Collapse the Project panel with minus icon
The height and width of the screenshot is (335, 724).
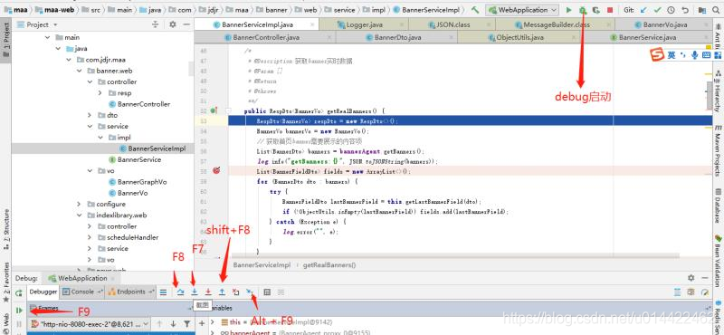[186, 24]
